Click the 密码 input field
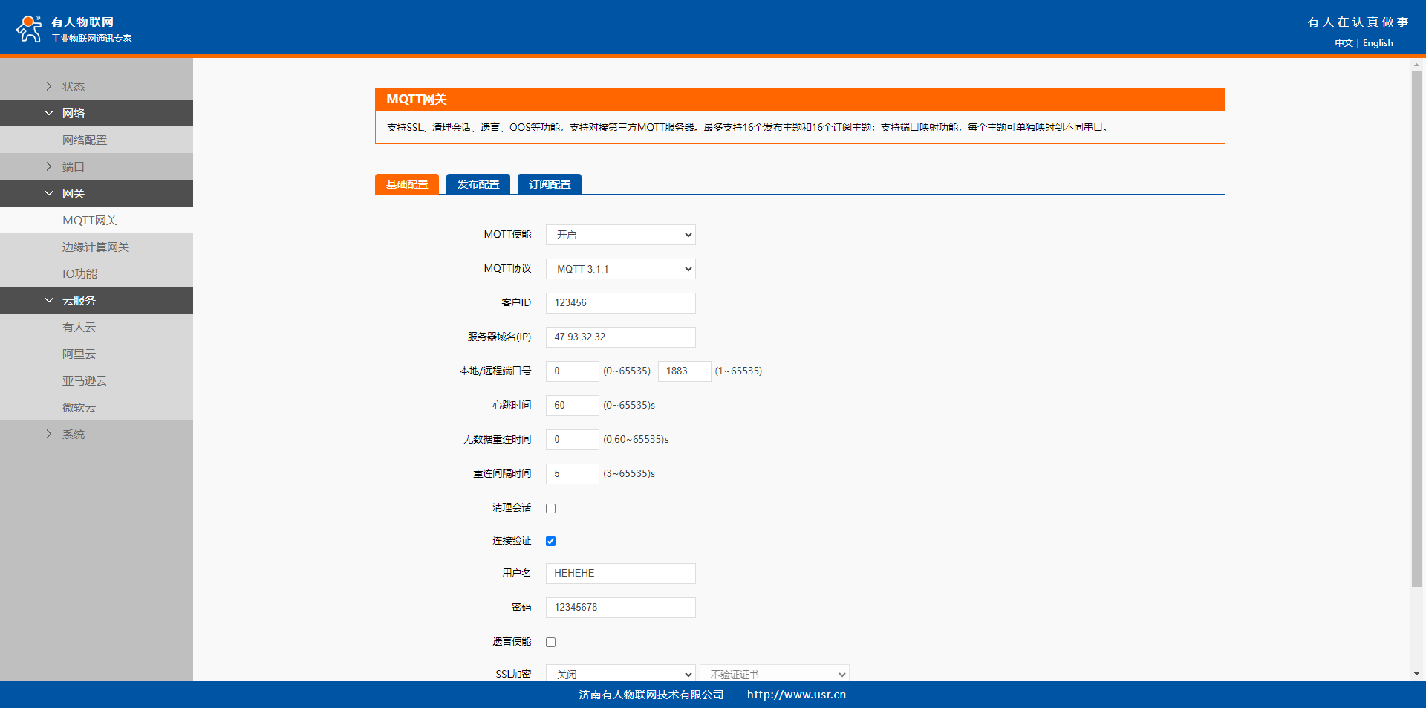This screenshot has width=1426, height=708. [621, 608]
